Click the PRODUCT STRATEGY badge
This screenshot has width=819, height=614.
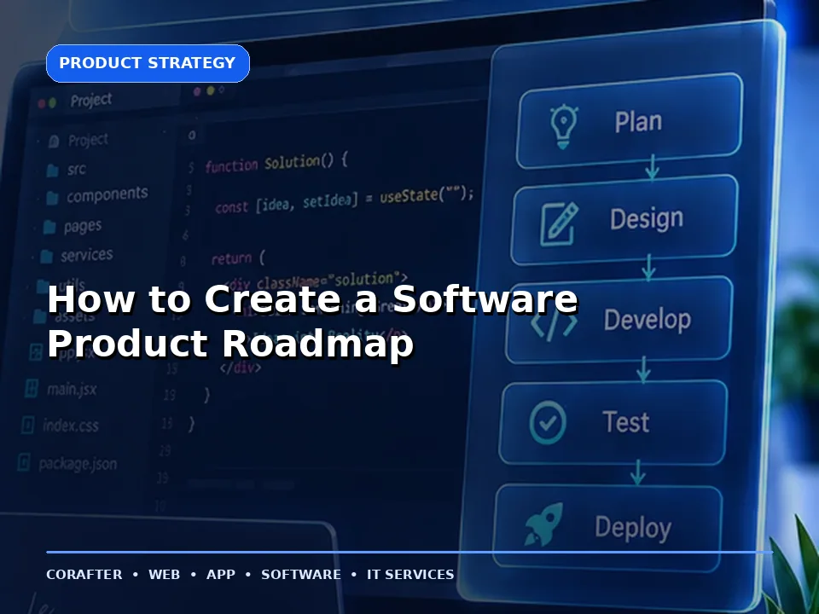pos(148,63)
